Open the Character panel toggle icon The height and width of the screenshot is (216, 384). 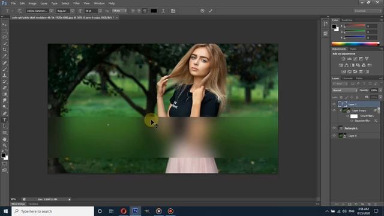point(173,11)
